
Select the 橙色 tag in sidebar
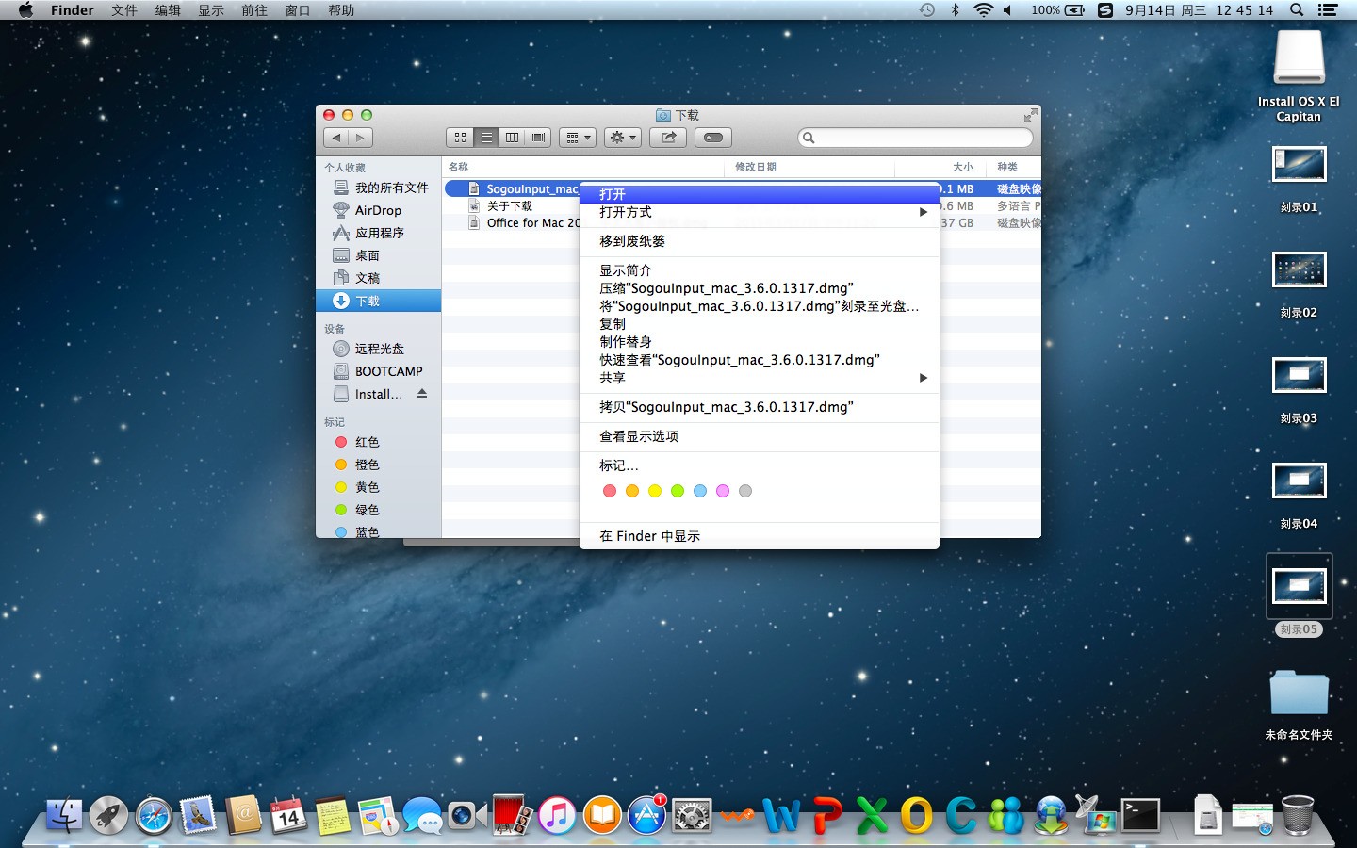[x=379, y=465]
